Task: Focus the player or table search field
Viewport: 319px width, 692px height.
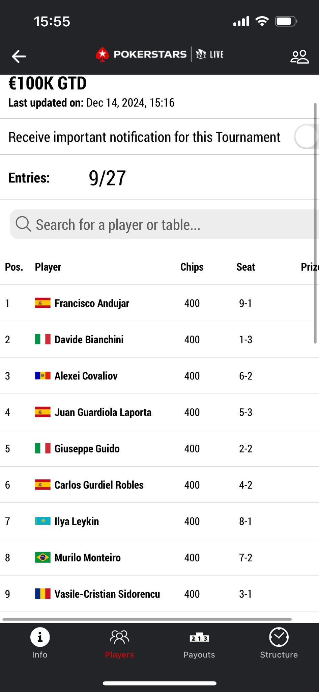Action: click(x=164, y=224)
